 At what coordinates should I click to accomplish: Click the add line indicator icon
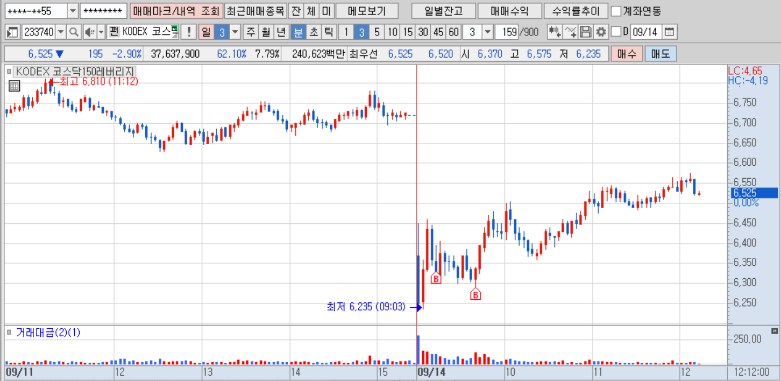point(571,32)
